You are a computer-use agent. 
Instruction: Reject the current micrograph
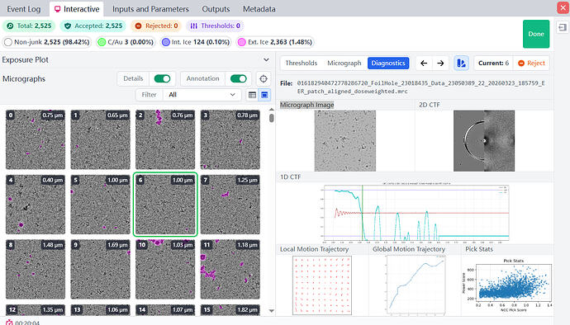pos(531,64)
